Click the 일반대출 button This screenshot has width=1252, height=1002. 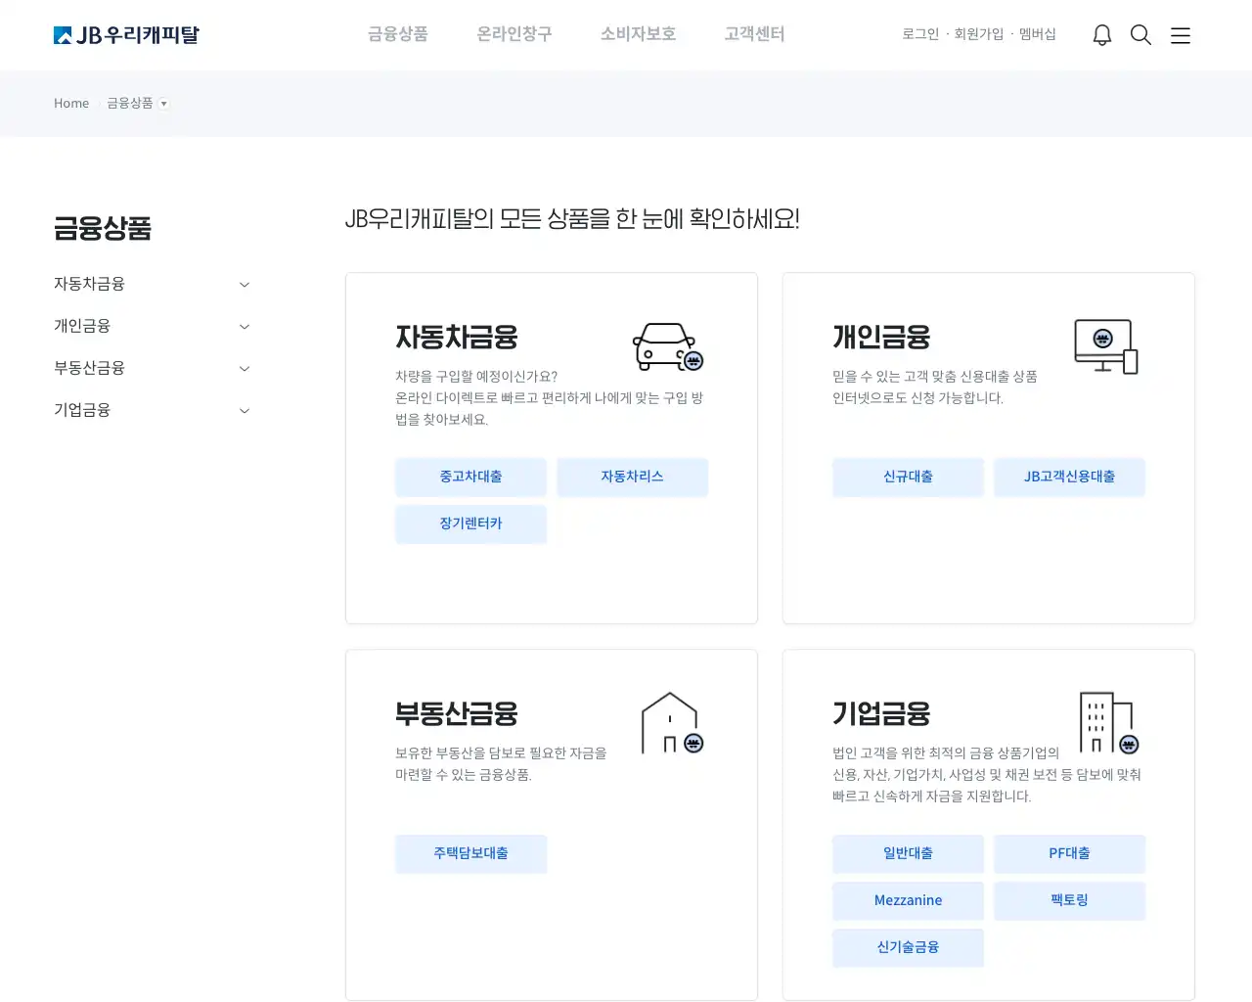pyautogui.click(x=908, y=853)
